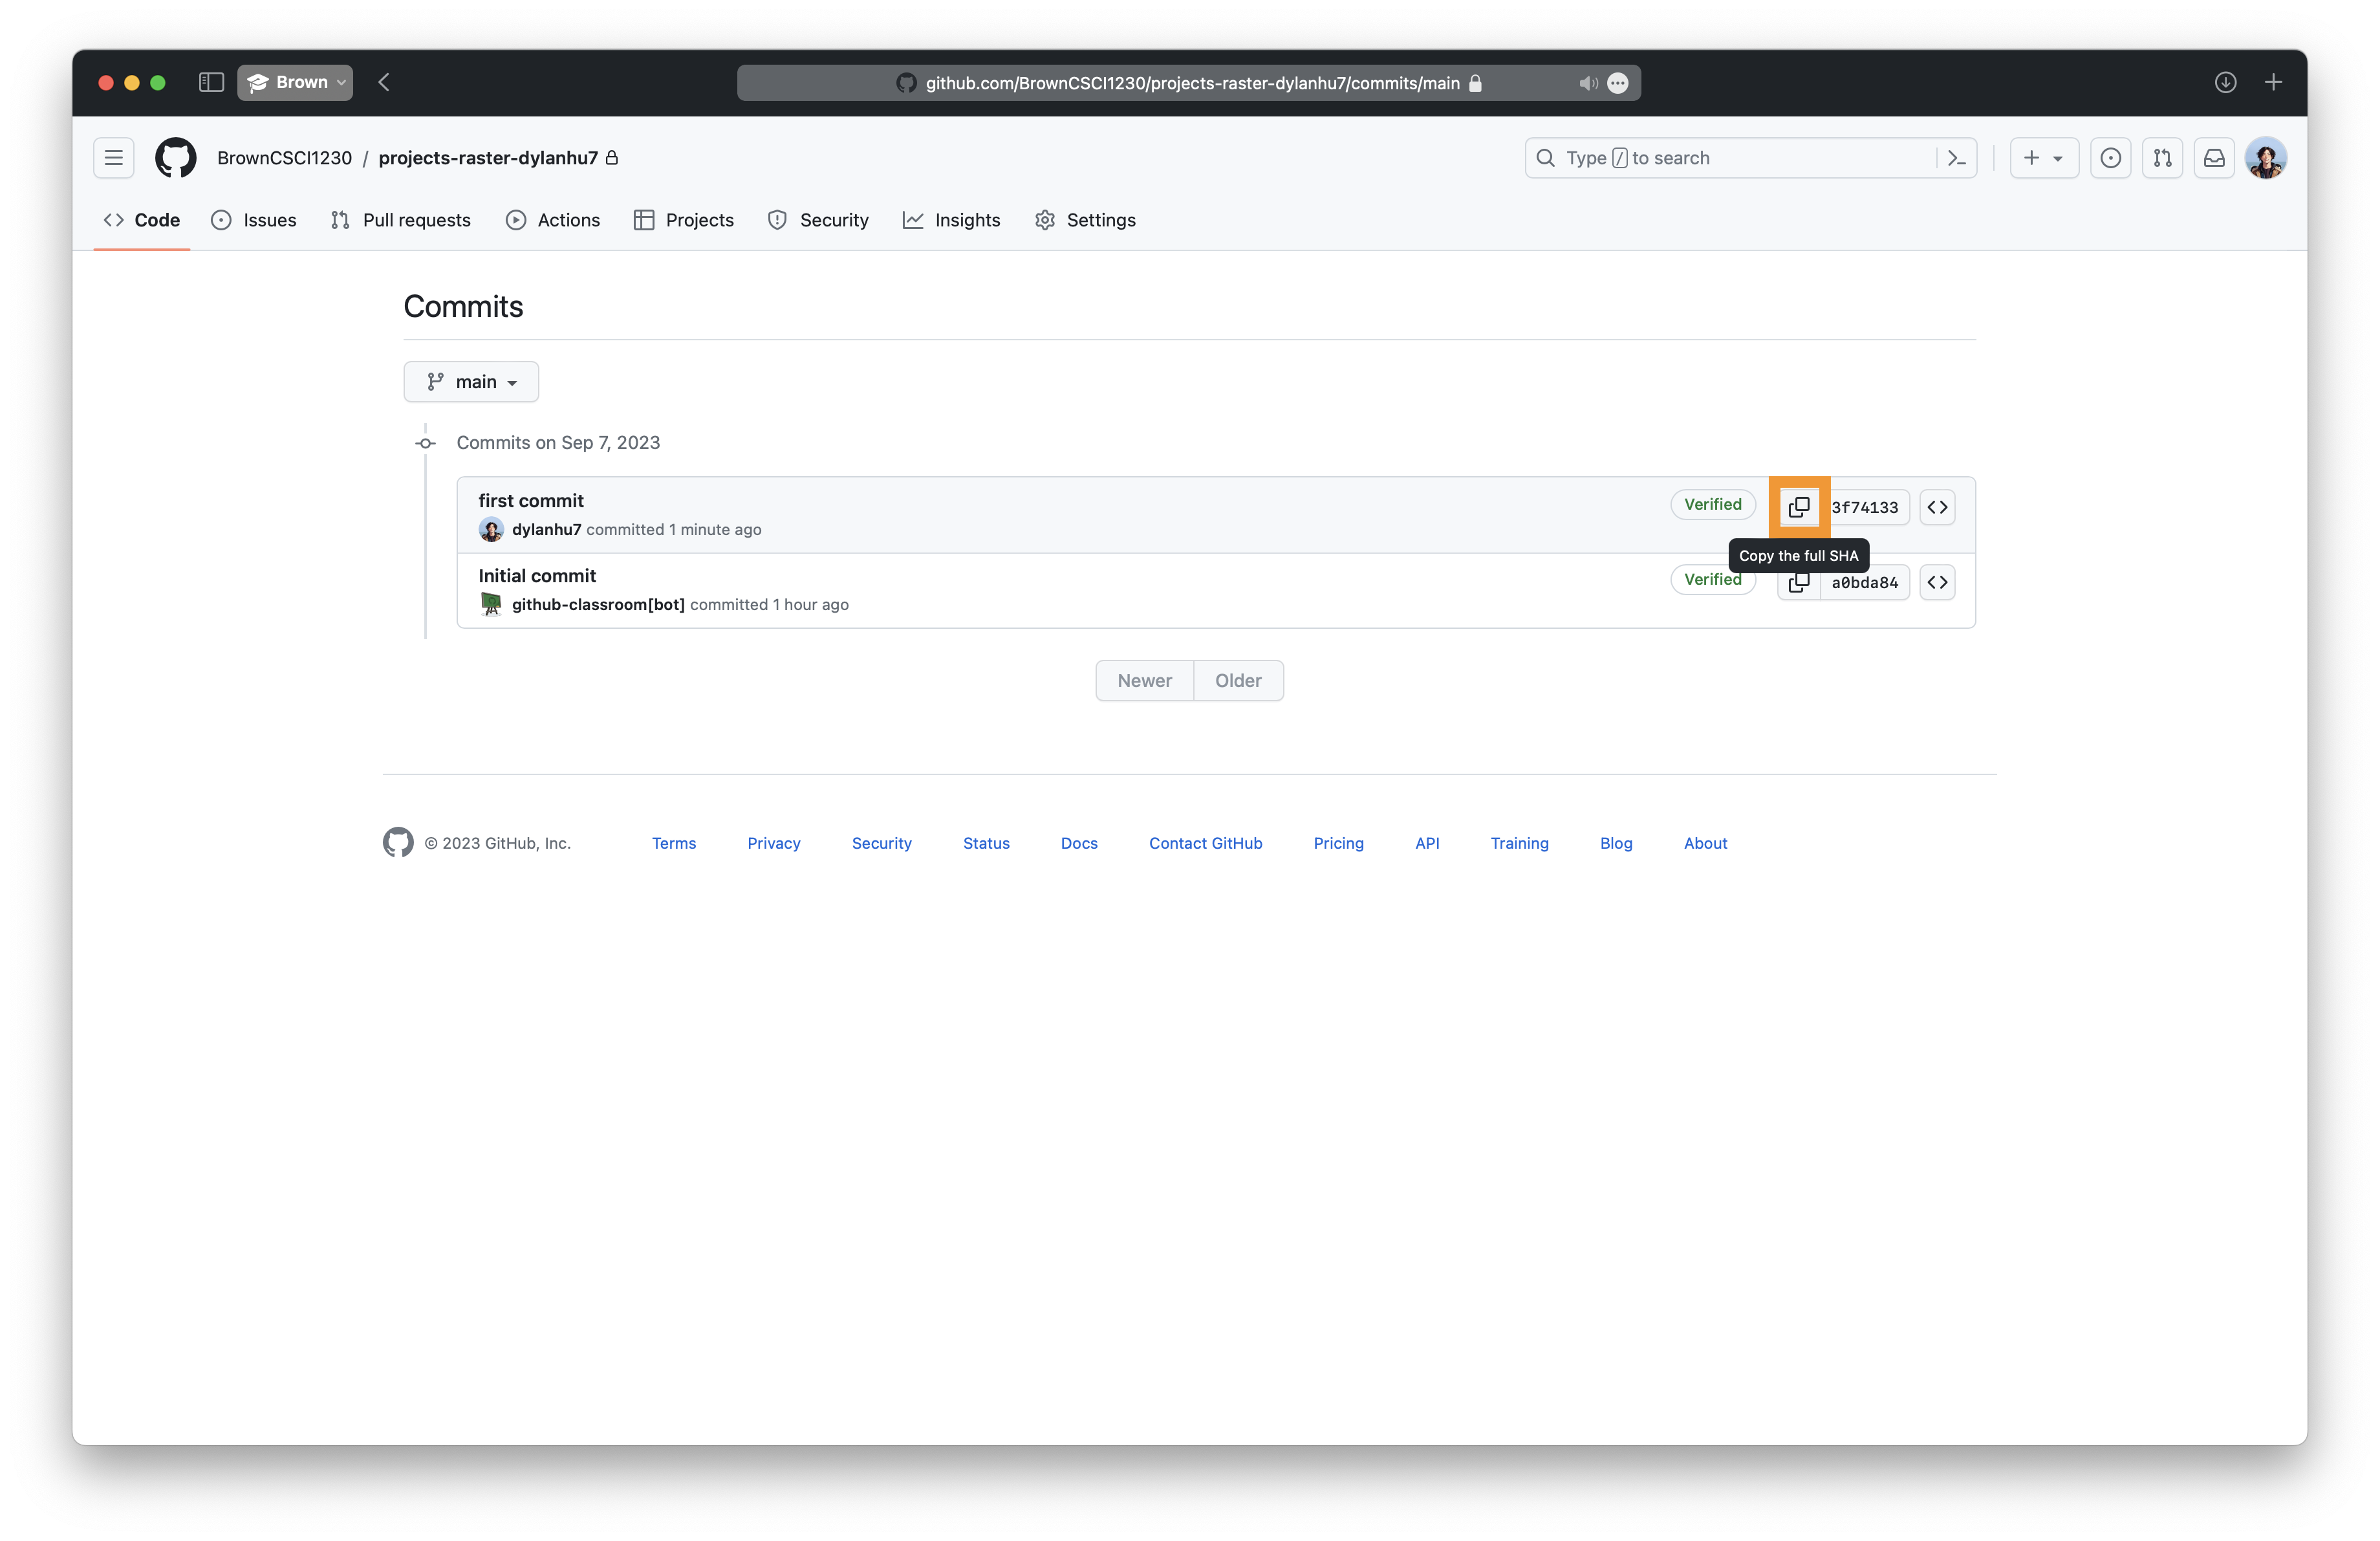Expand the main branch selector
The height and width of the screenshot is (1541, 2380).
pyautogui.click(x=471, y=382)
